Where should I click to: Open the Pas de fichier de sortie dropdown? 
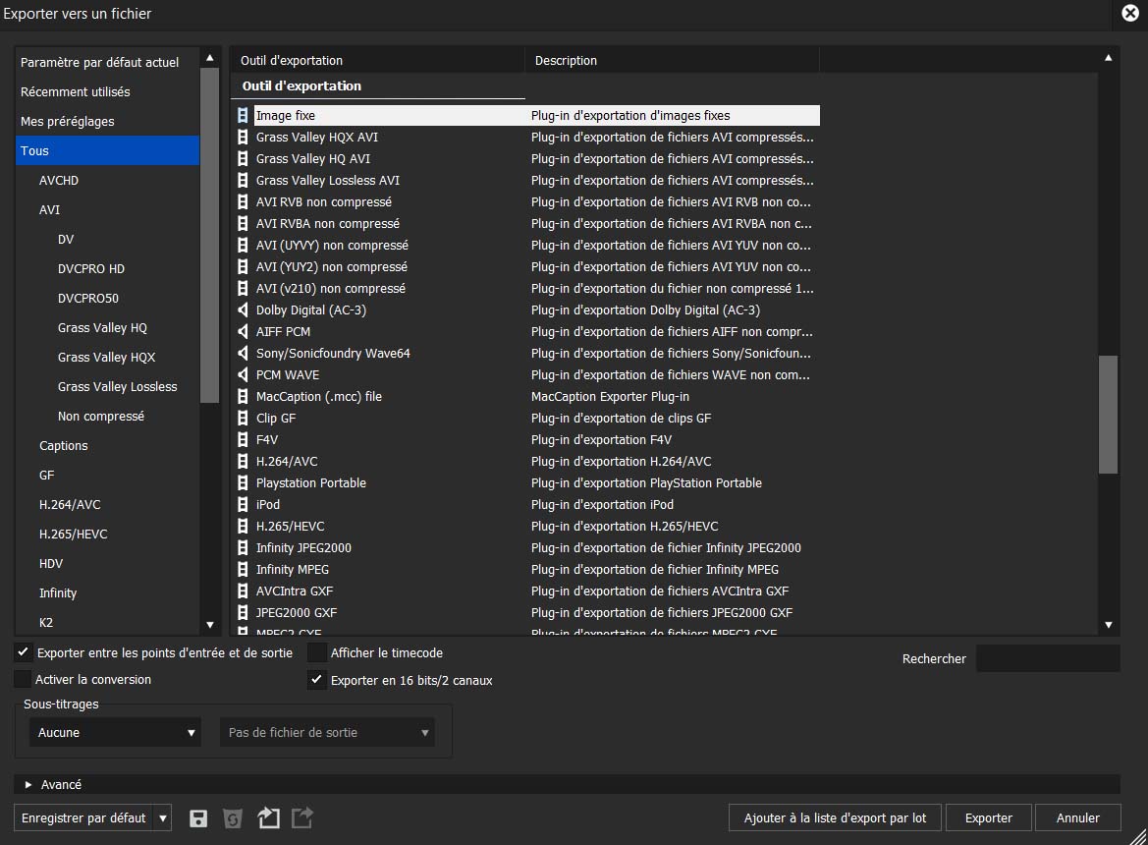[327, 732]
